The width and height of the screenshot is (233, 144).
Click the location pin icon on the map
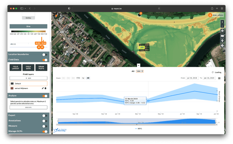tap(222, 41)
